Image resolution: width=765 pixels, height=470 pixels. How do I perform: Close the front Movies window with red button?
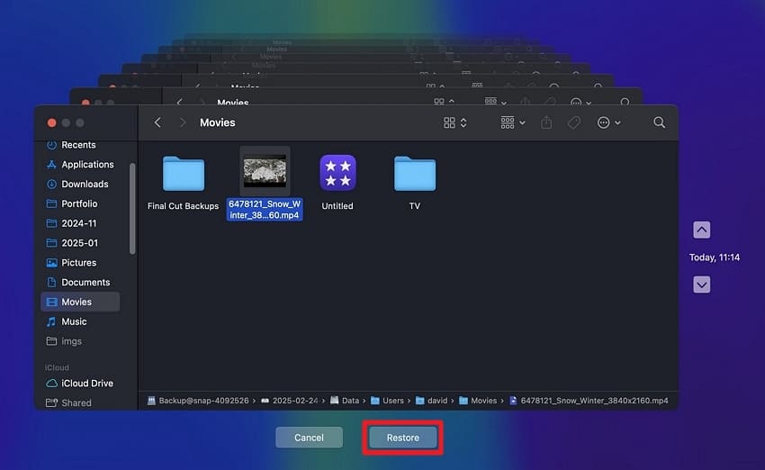click(x=51, y=123)
